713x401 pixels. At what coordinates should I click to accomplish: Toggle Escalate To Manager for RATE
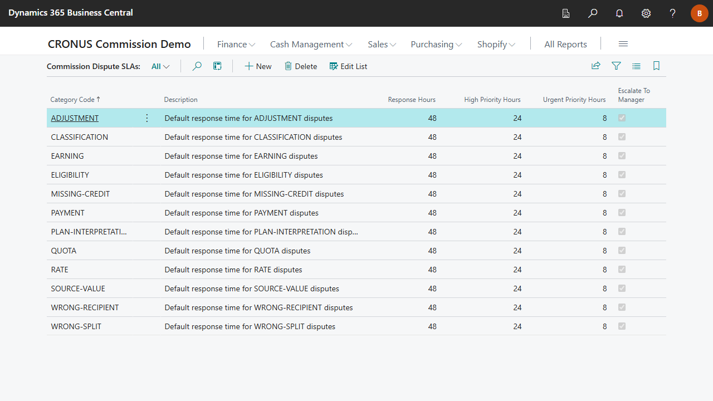point(622,270)
